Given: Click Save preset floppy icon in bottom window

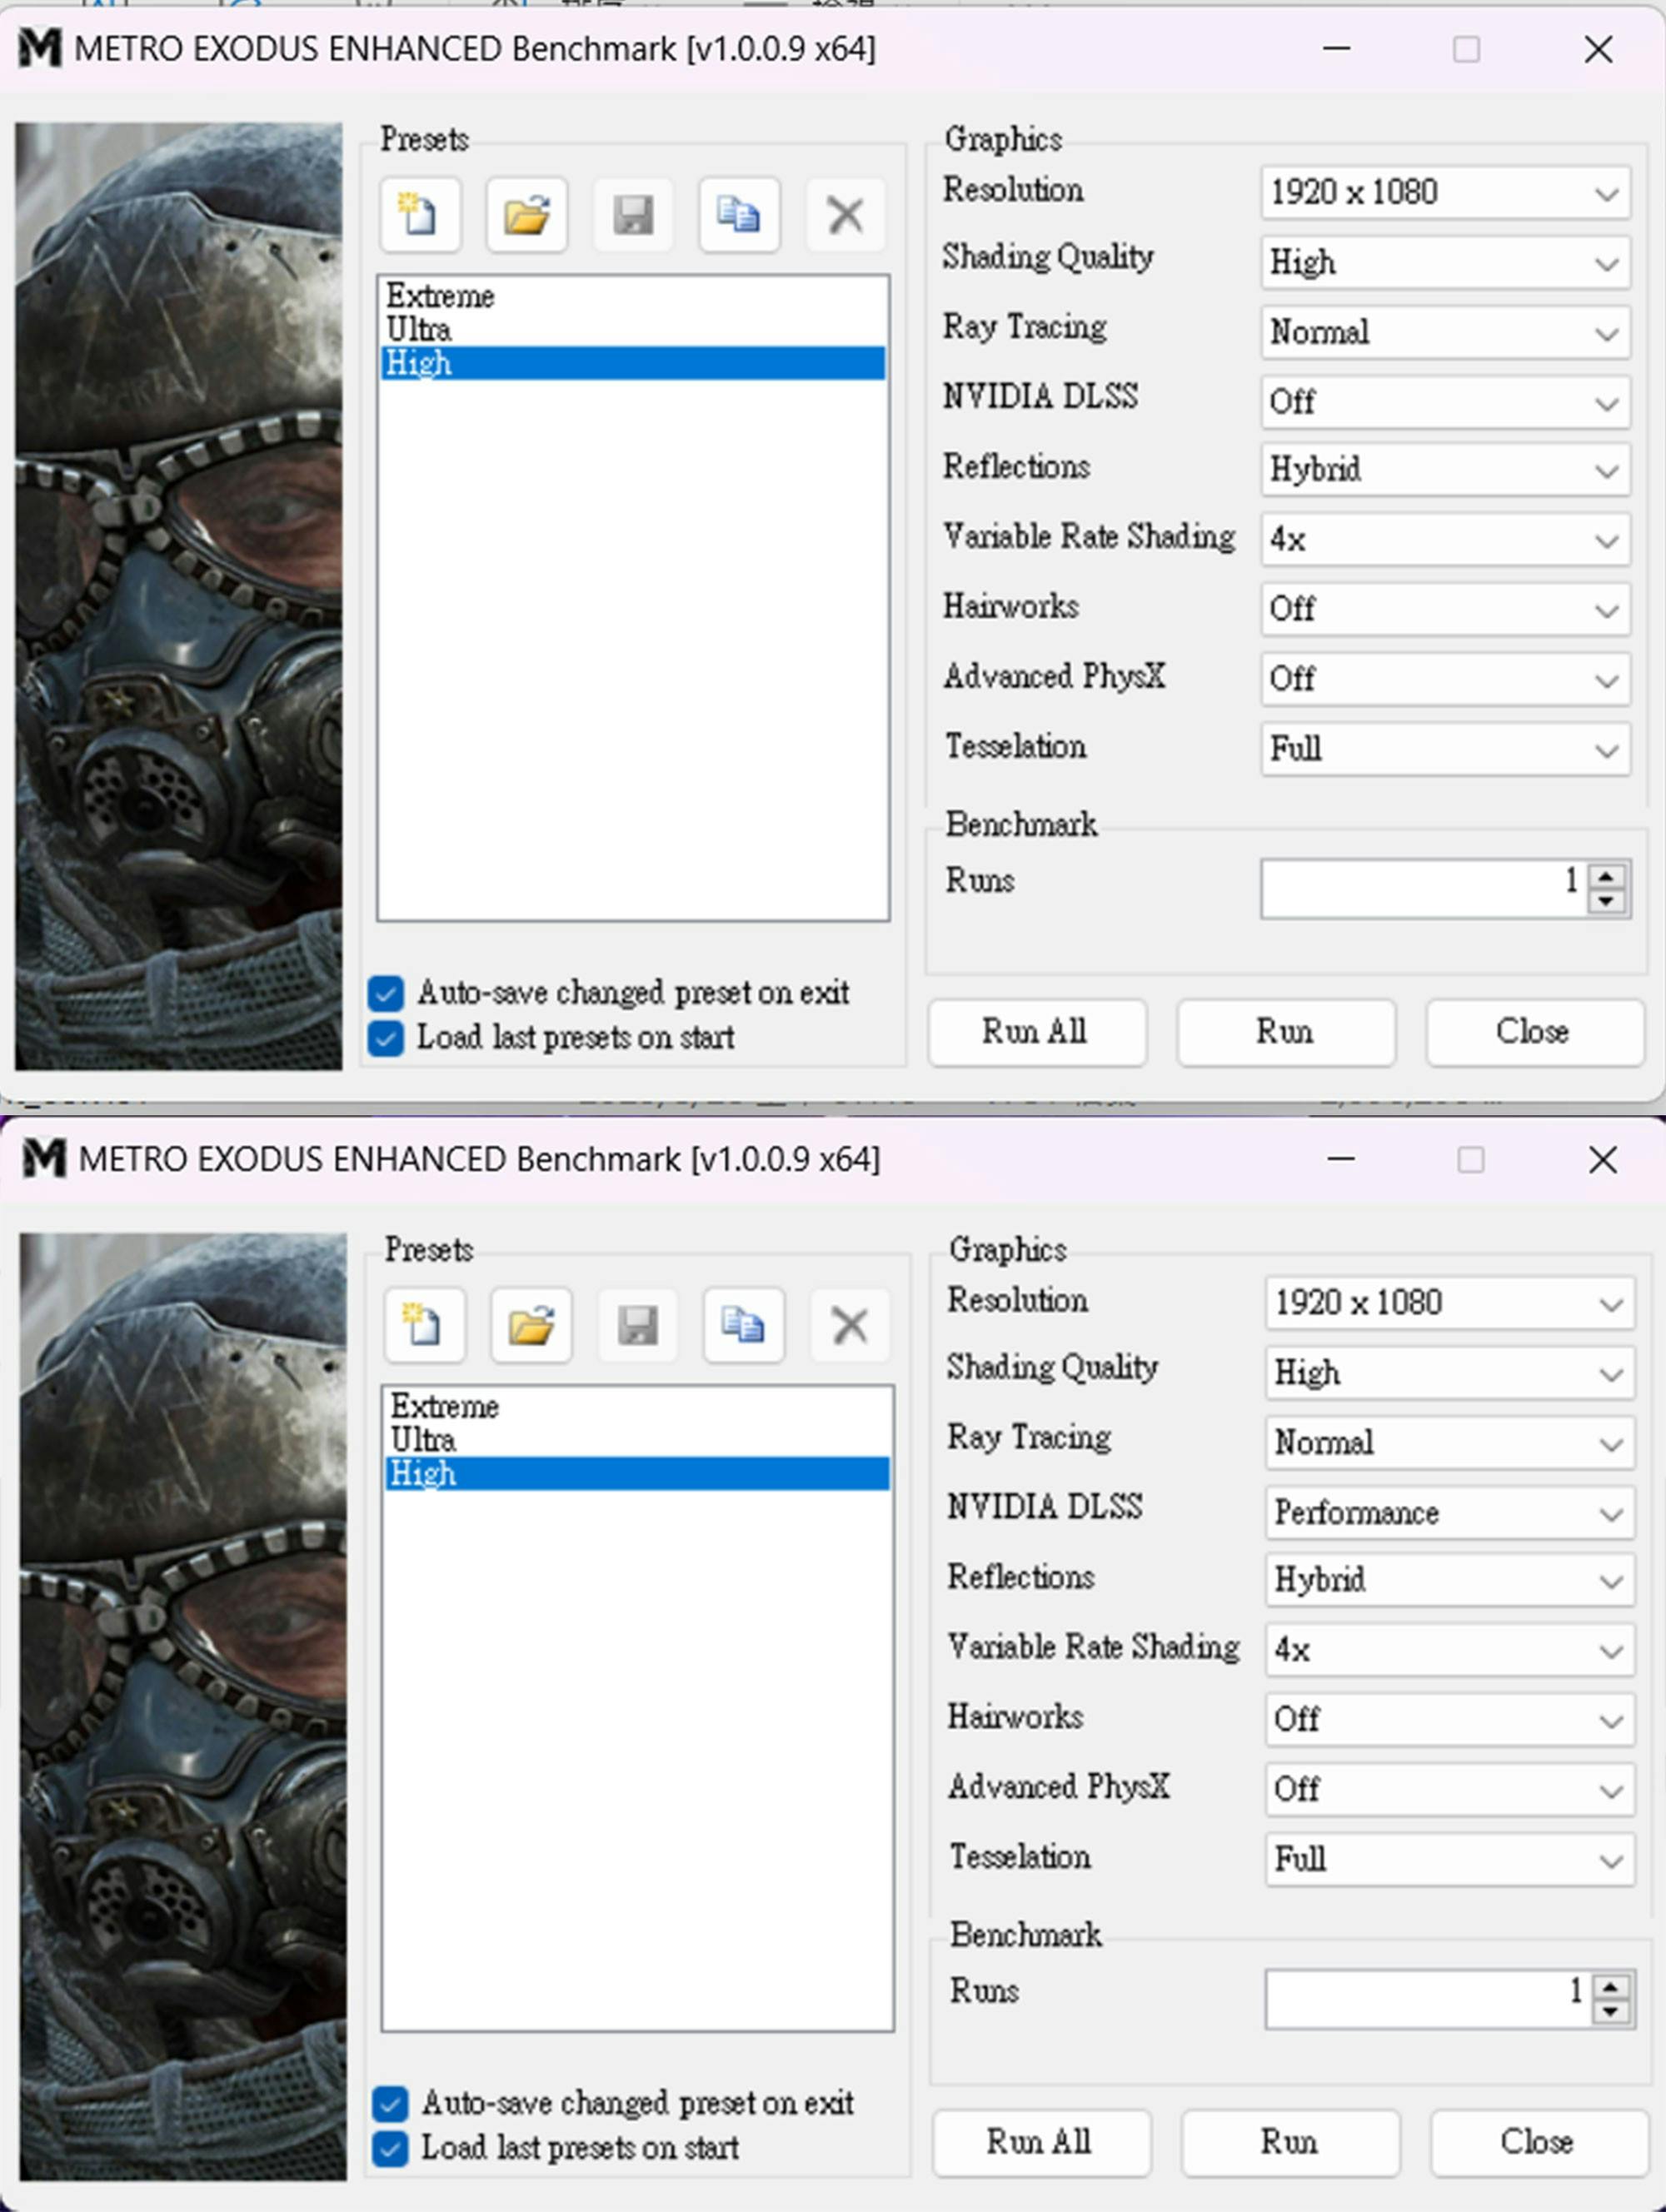Looking at the screenshot, I should (637, 1325).
